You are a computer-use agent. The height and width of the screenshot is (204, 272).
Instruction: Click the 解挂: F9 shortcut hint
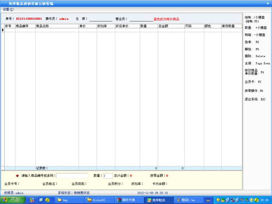pyautogui.click(x=252, y=49)
